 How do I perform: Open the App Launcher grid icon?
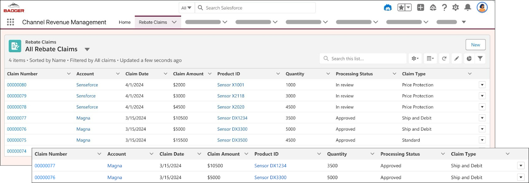coord(10,22)
